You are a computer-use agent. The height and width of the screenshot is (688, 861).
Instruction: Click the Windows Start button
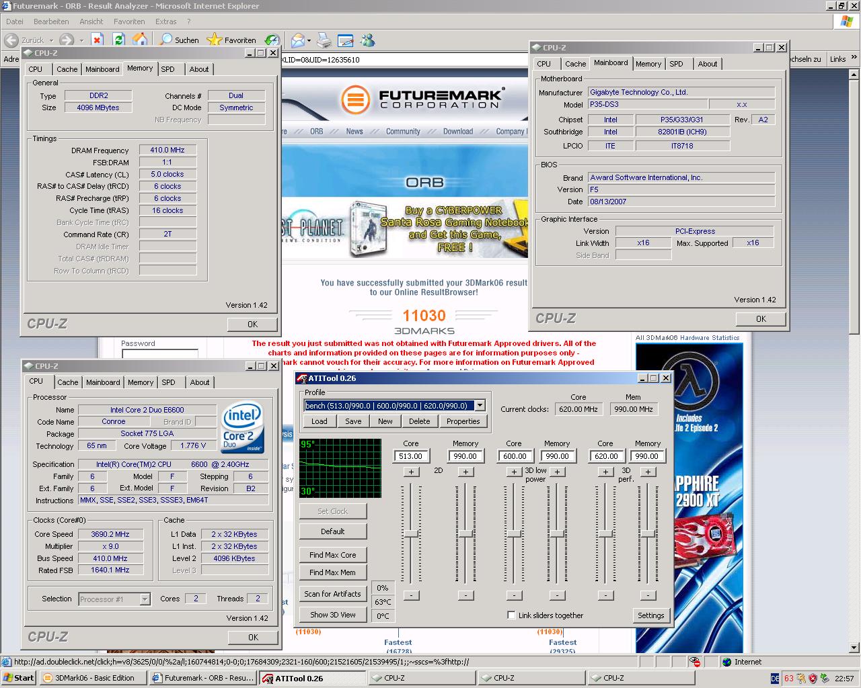coord(18,678)
